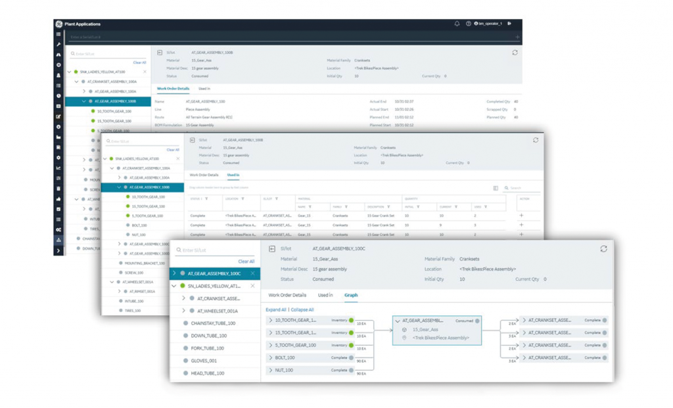Click the back arrow beside Sl/lot AT_GEAR_ASSEMBLY_100C
Screen dimensions: 673x408
coord(271,249)
